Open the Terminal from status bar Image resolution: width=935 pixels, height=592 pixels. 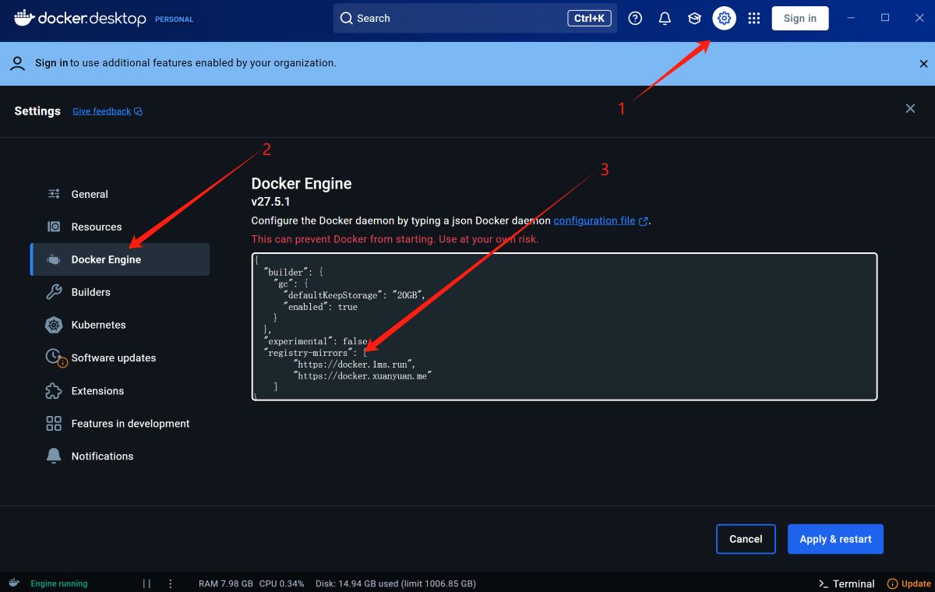[846, 583]
